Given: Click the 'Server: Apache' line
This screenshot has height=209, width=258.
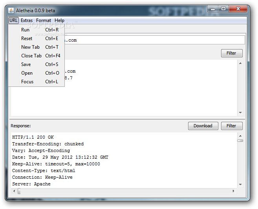Looking at the screenshot, I should 31,184.
